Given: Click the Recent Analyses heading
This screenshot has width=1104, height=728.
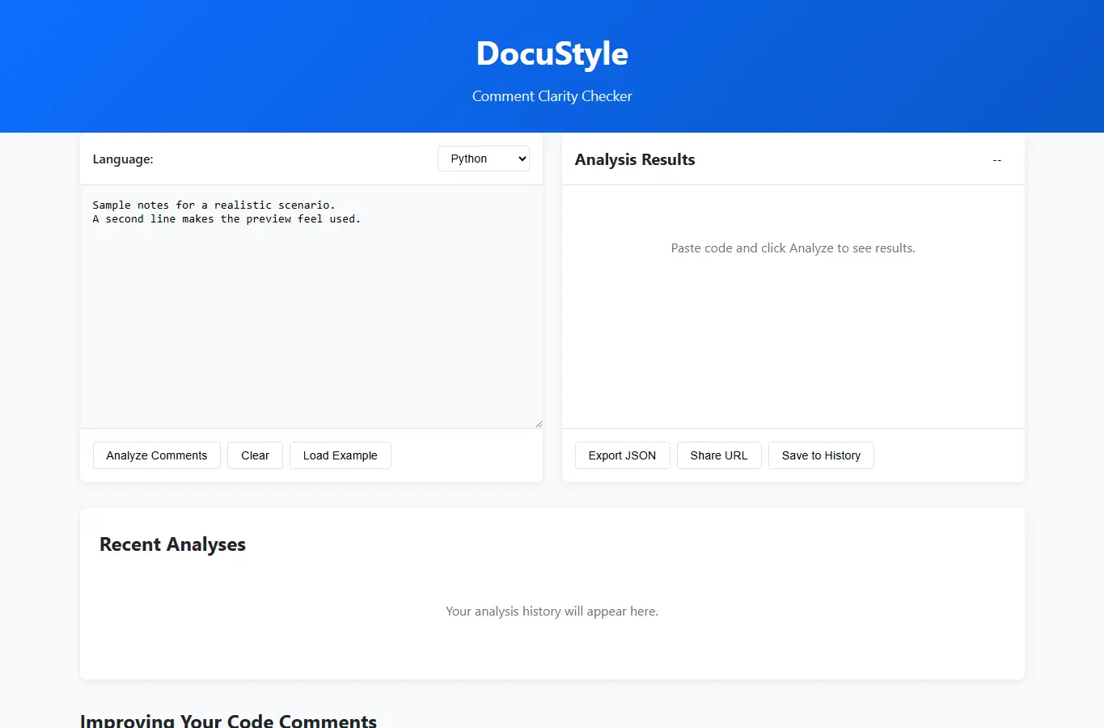Looking at the screenshot, I should click(172, 544).
